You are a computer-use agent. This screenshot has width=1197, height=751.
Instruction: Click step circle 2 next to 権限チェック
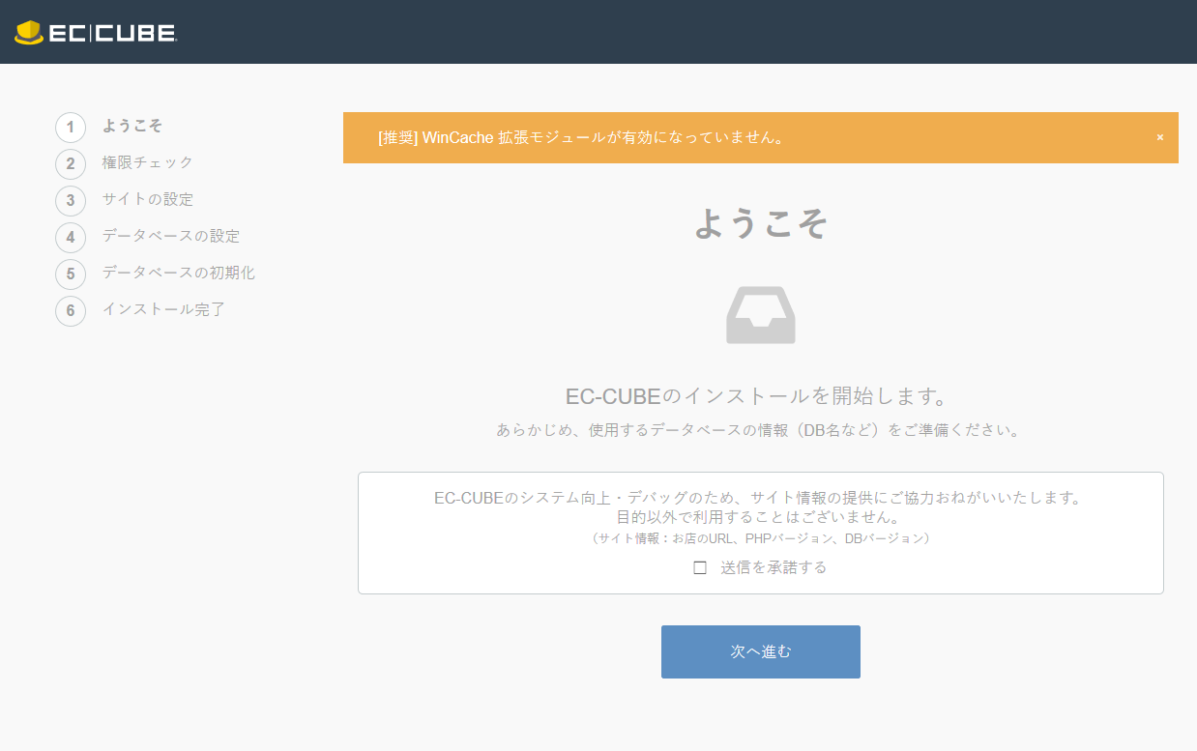coord(71,163)
